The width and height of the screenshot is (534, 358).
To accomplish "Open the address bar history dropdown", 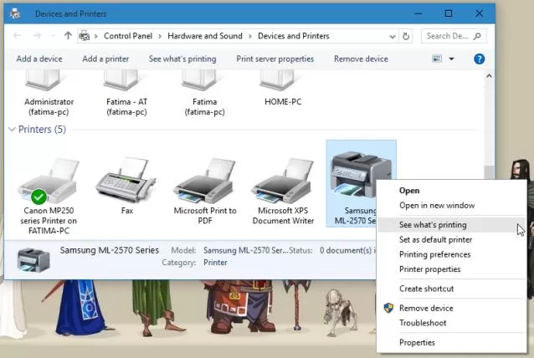I will [x=393, y=37].
